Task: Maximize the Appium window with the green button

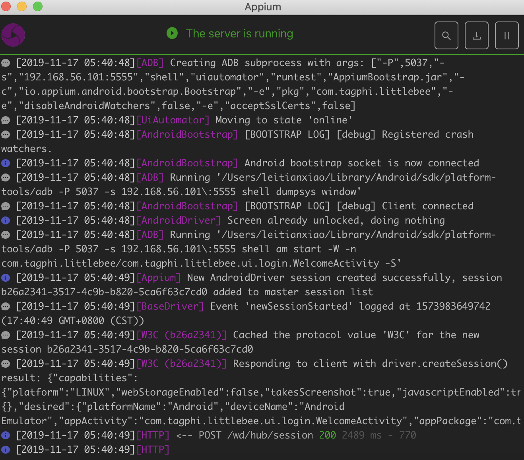Action: pyautogui.click(x=38, y=6)
